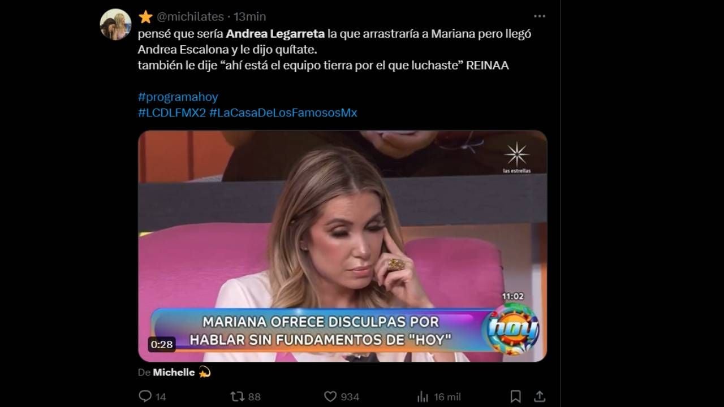Open the view analytics bar chart icon
This screenshot has height=407, width=724.
pyautogui.click(x=423, y=396)
